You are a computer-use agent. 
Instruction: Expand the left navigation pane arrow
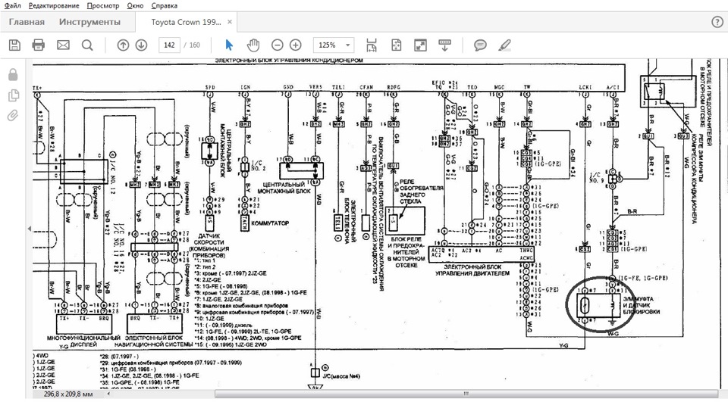[30, 229]
